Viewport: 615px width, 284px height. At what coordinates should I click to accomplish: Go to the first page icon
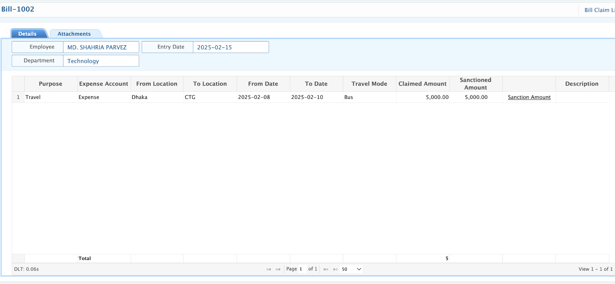coord(269,269)
